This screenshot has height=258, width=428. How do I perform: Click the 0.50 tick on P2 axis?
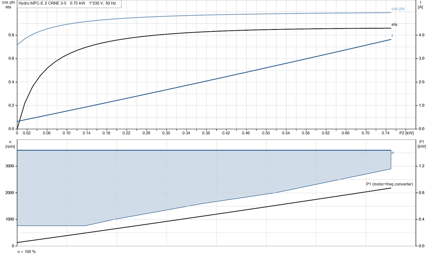(266, 133)
